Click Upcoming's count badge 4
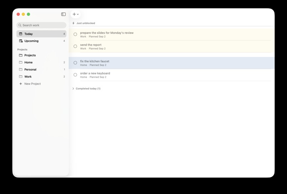The height and width of the screenshot is (194, 287). click(x=64, y=41)
